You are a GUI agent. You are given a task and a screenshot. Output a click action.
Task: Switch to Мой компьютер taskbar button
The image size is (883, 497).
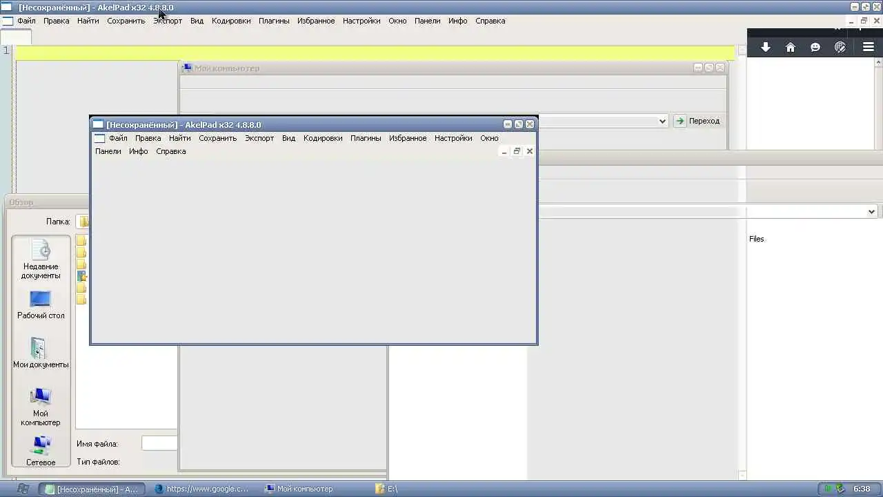click(x=299, y=489)
